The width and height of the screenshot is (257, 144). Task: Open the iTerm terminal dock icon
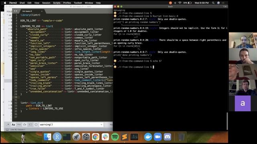click(x=67, y=137)
